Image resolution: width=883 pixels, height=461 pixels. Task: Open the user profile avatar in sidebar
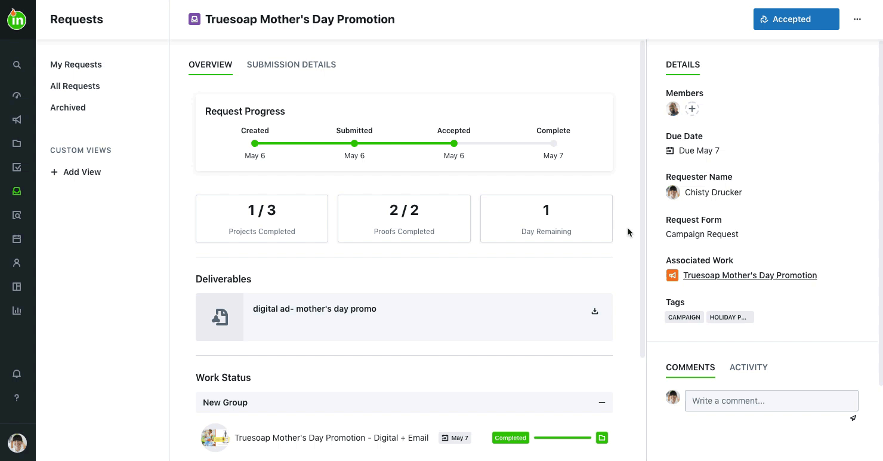point(17,443)
